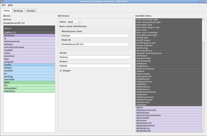The width and height of the screenshot is (207, 136).
Task: Click the app icon in title bar
Action: click(2, 1)
